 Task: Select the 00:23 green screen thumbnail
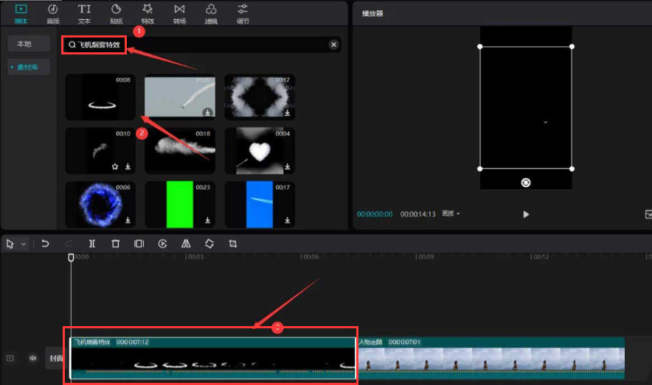180,205
